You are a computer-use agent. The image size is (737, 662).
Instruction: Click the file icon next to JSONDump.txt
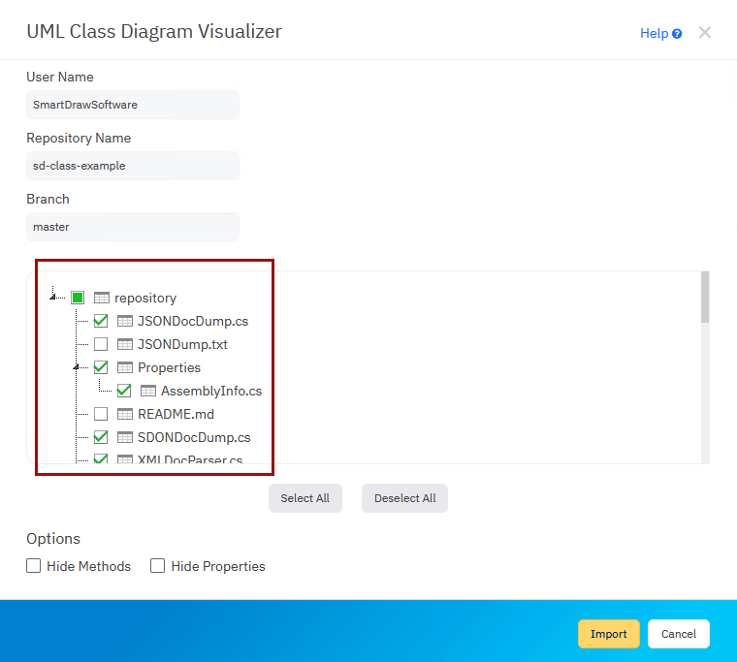pyautogui.click(x=125, y=344)
